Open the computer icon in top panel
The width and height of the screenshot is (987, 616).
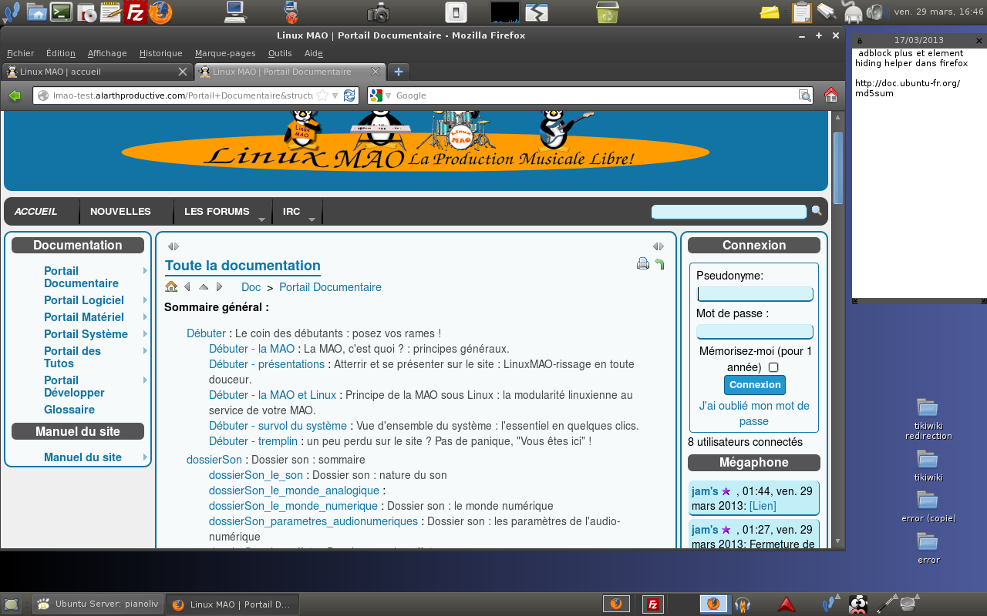[235, 12]
